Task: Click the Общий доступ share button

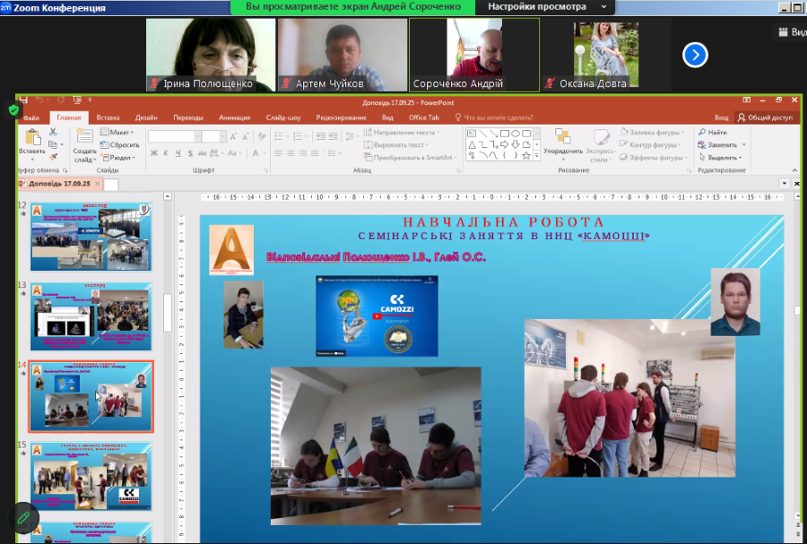Action: point(765,117)
